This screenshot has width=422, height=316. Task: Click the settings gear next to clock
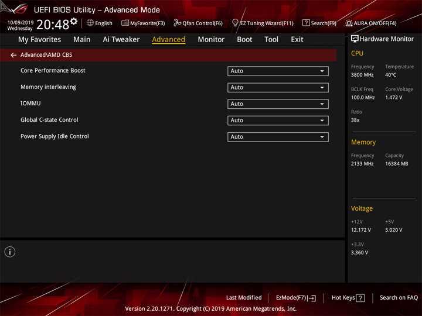pos(74,21)
